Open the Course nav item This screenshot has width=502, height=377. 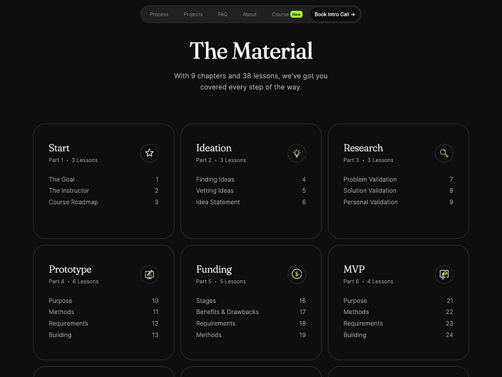[280, 14]
